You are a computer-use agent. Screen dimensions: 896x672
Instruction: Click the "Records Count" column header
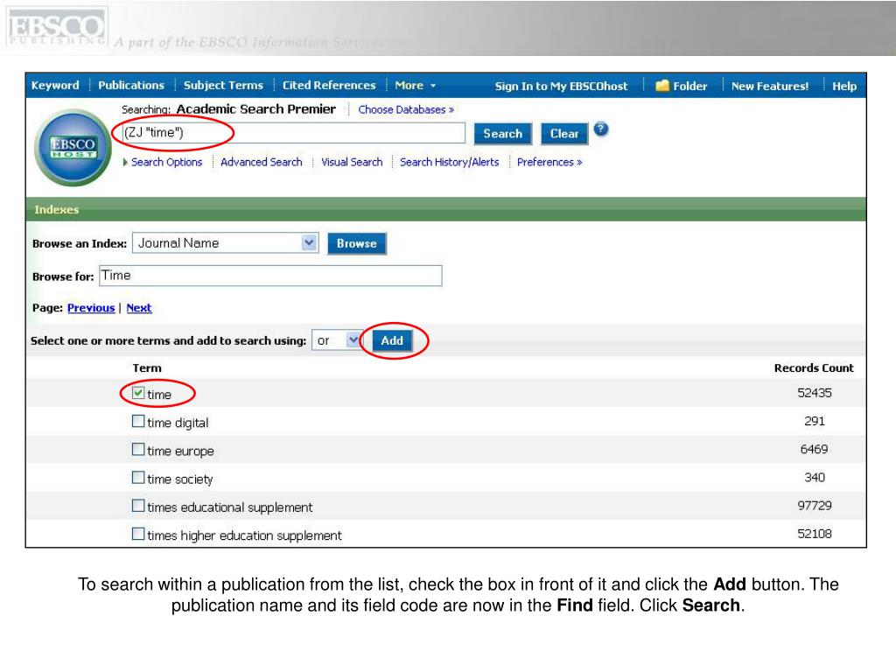pyautogui.click(x=814, y=368)
